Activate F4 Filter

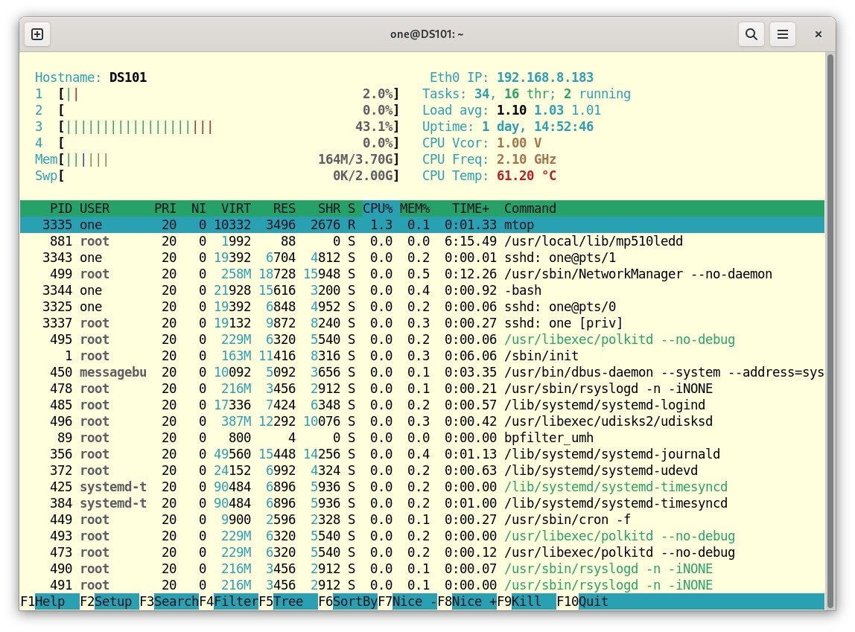229,601
